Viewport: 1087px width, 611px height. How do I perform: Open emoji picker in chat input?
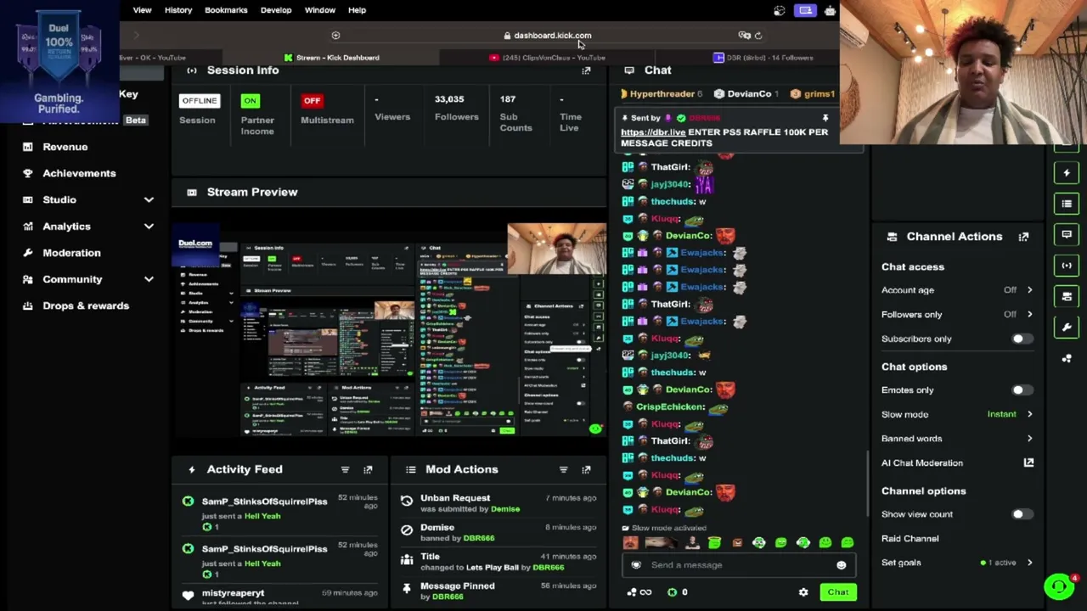pyautogui.click(x=841, y=565)
